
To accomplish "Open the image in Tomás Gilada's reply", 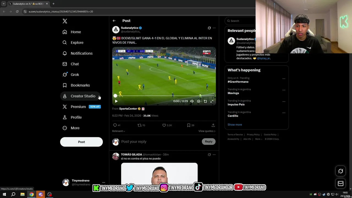I will tap(159, 174).
